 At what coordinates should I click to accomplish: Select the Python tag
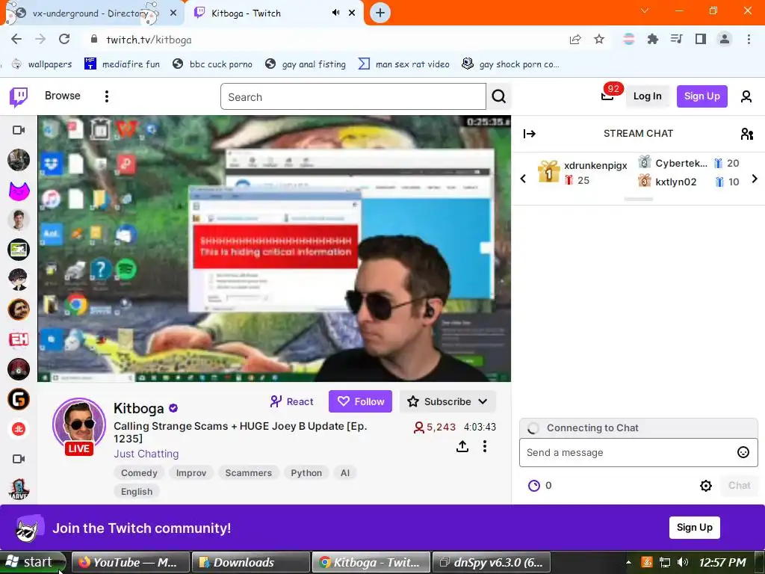[x=306, y=473]
